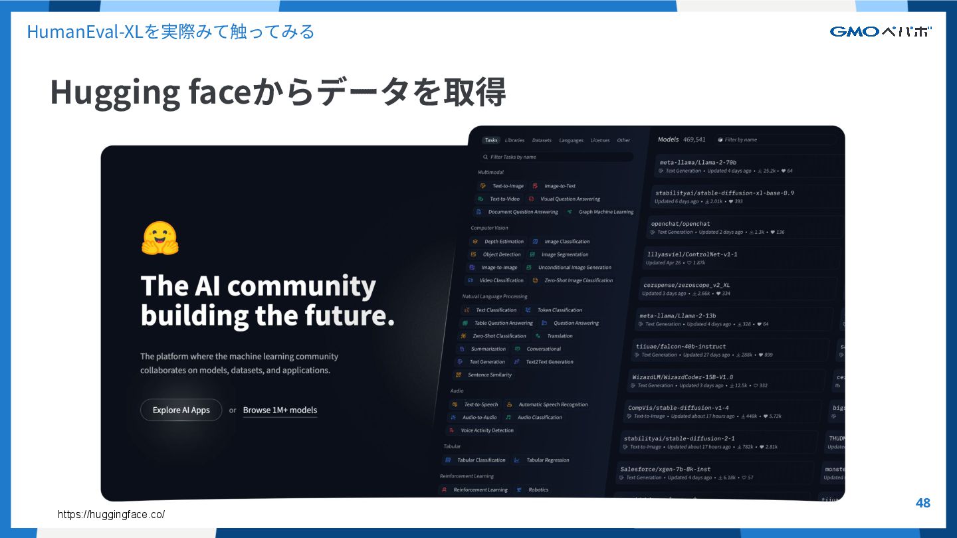Viewport: 957px width, 538px height.
Task: Switch to the Libraries tab
Action: pos(514,140)
